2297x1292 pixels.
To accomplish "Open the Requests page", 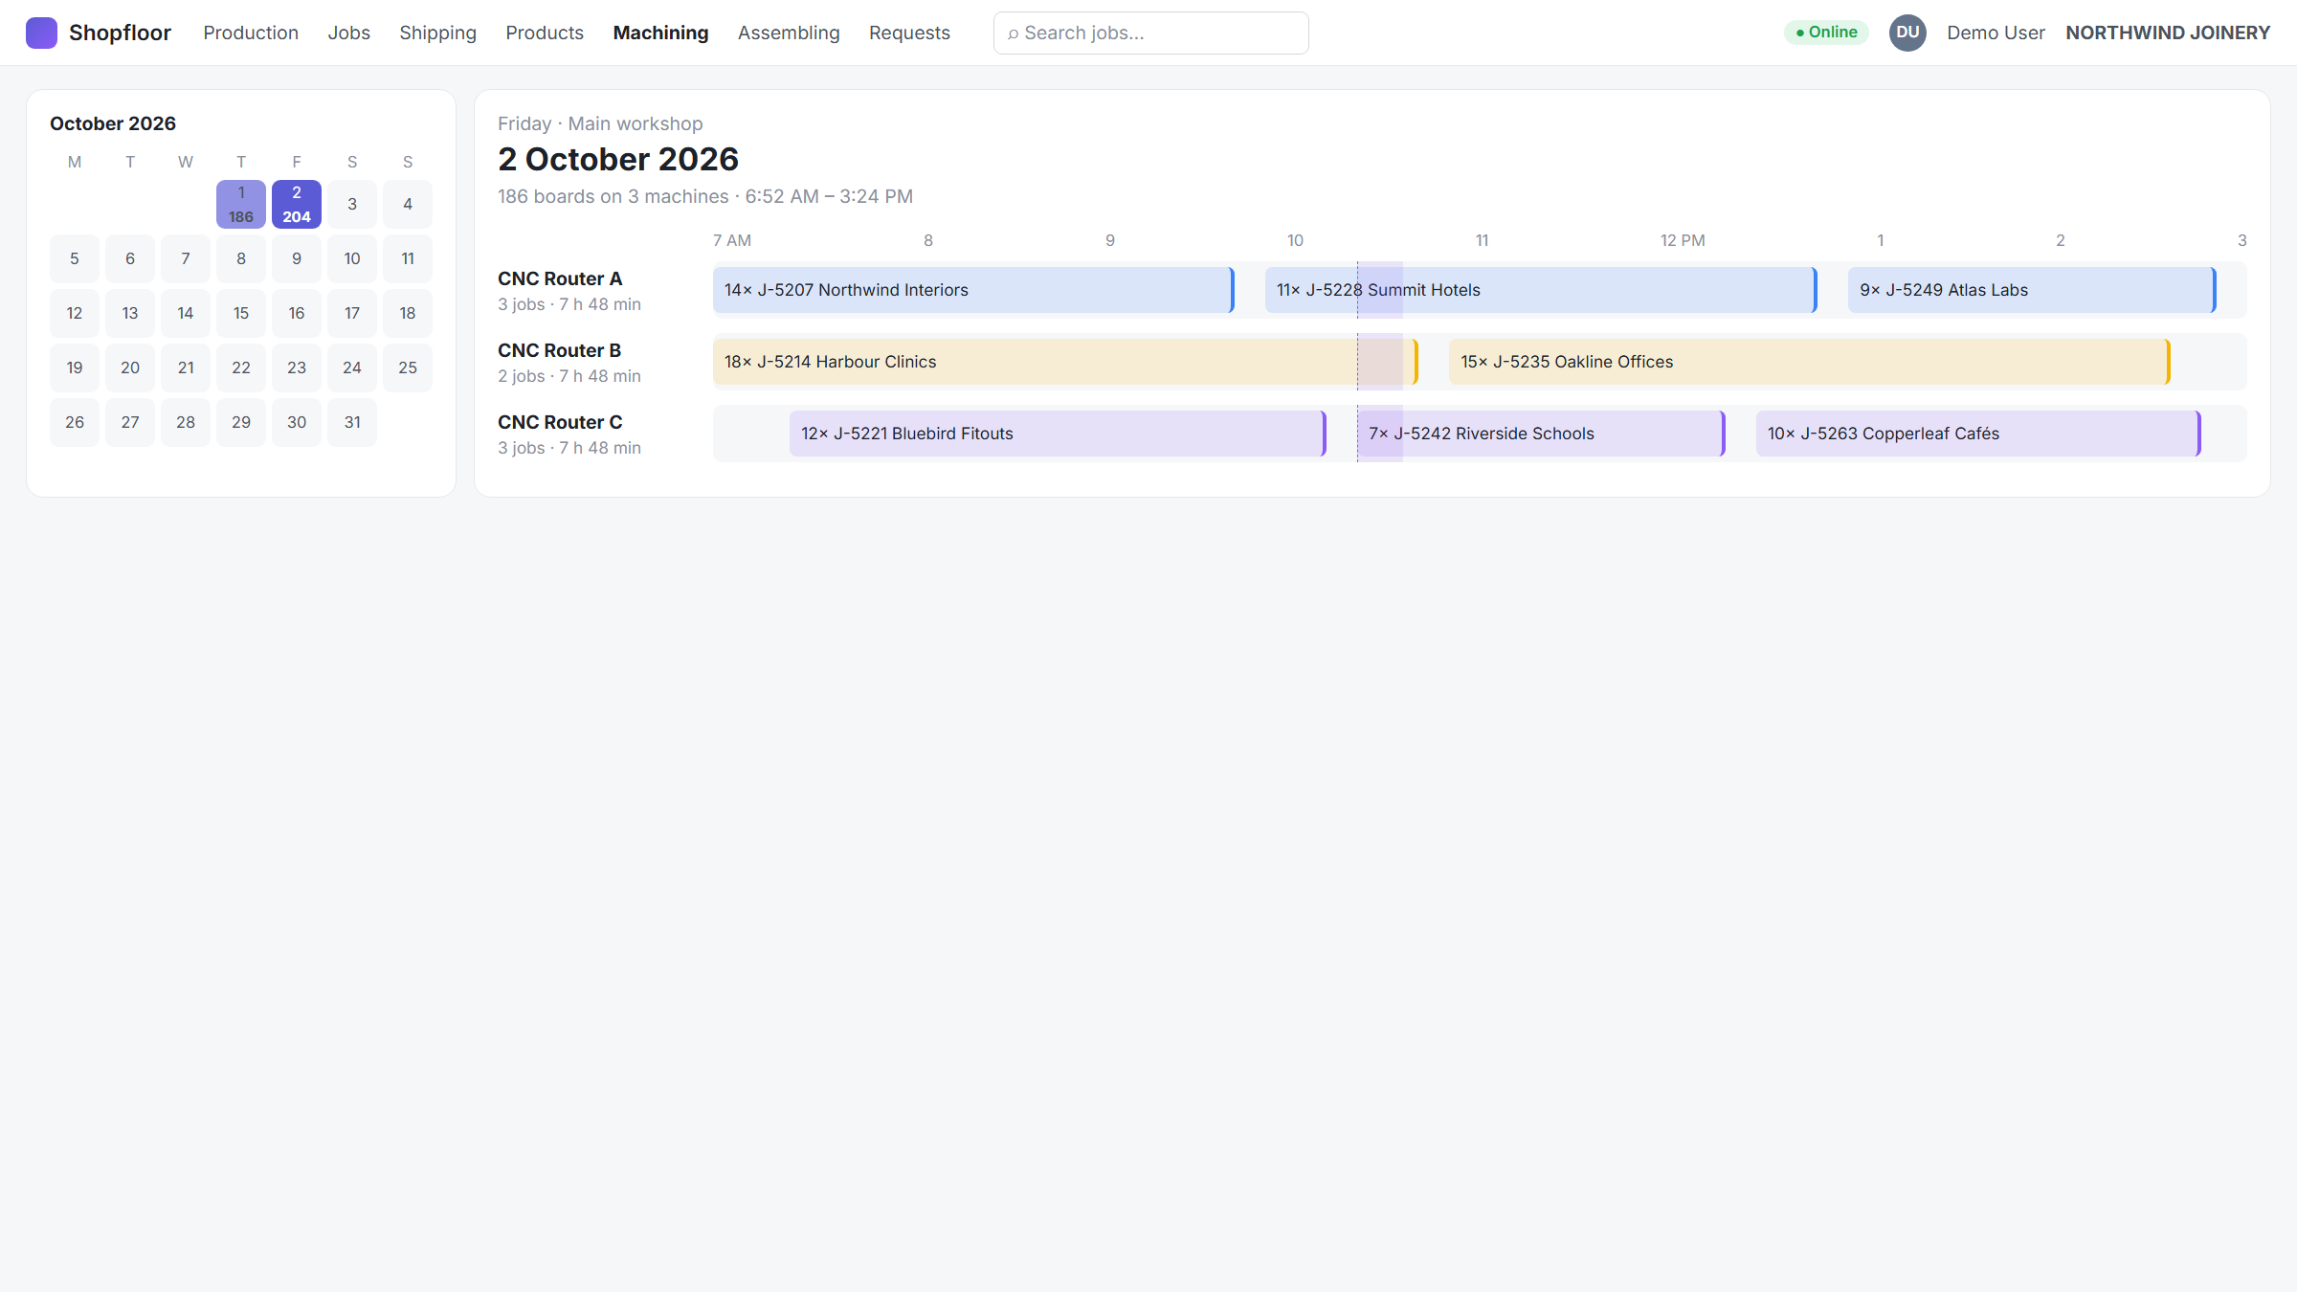I will click(909, 33).
